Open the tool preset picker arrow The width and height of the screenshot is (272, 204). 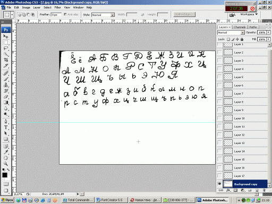point(12,14)
